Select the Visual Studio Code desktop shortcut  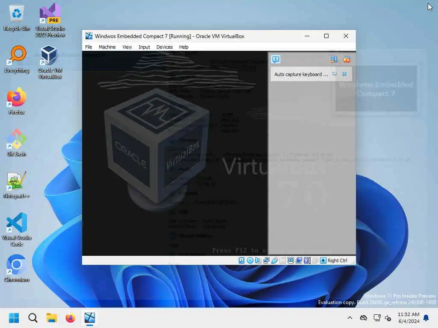click(x=17, y=229)
